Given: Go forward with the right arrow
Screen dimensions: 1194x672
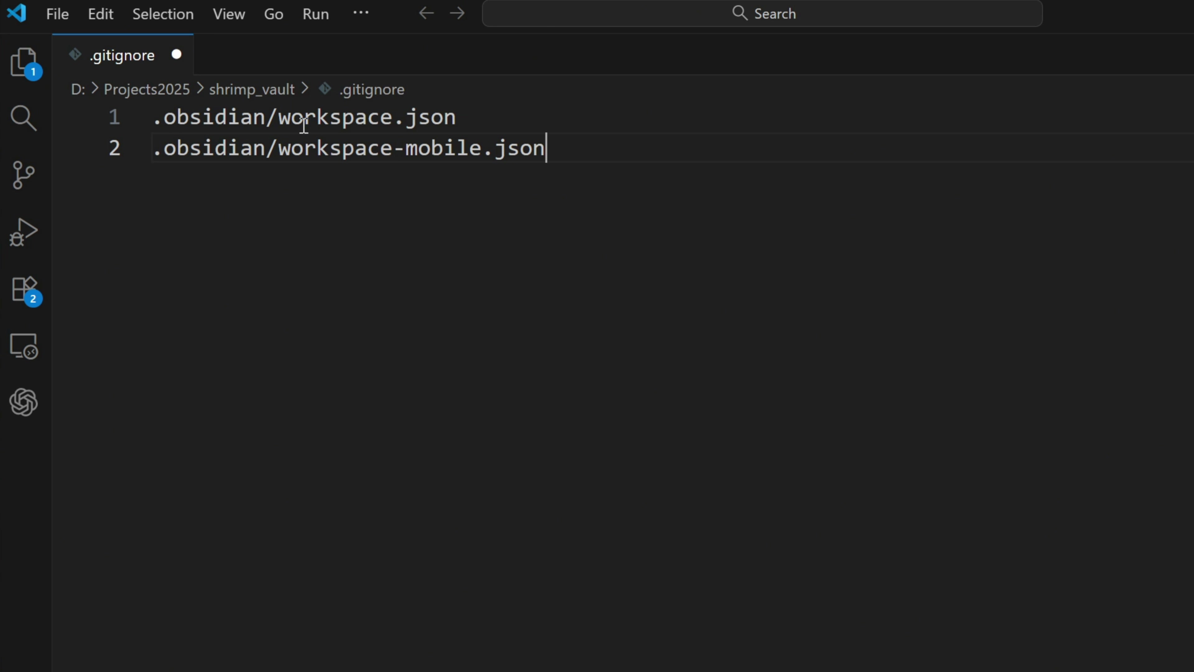Looking at the screenshot, I should pos(457,13).
